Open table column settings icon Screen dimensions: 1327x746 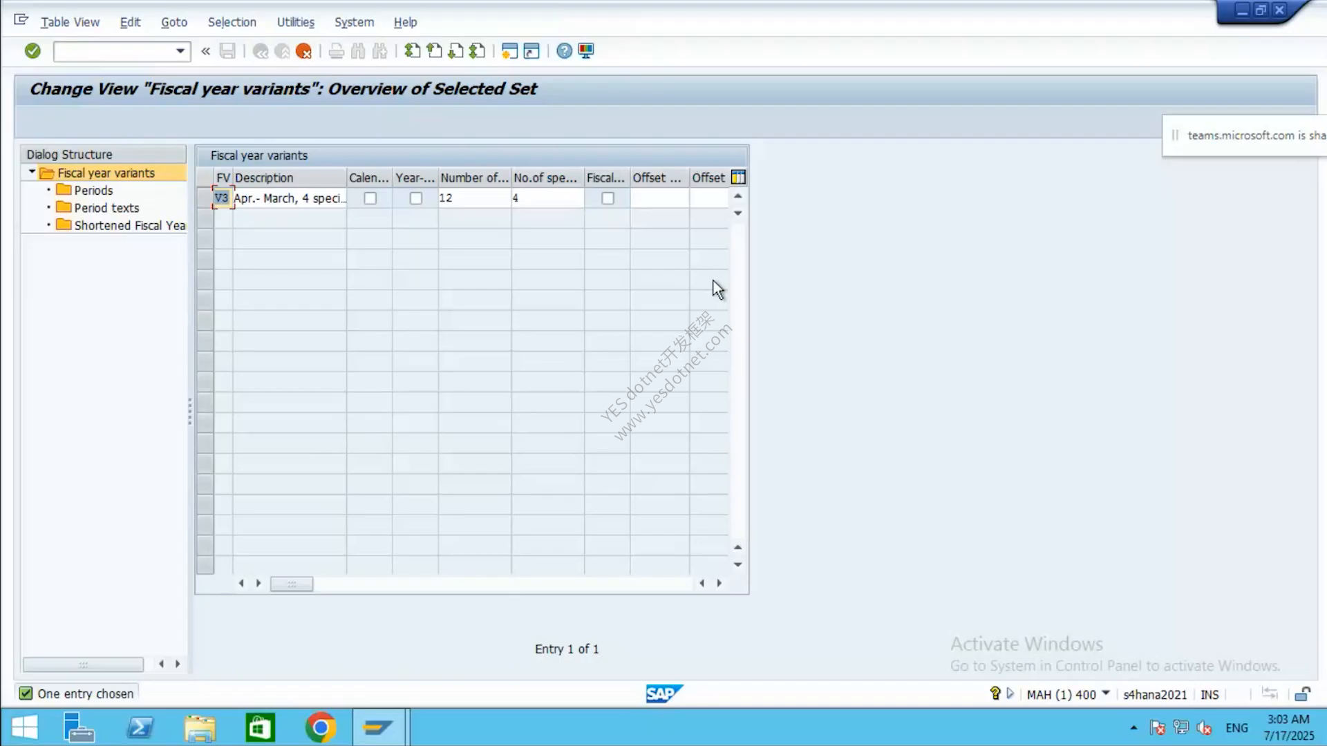click(738, 178)
